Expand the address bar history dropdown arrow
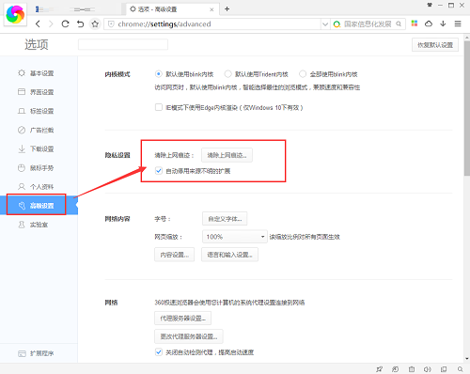Viewport: 470px width, 374px height. point(325,23)
